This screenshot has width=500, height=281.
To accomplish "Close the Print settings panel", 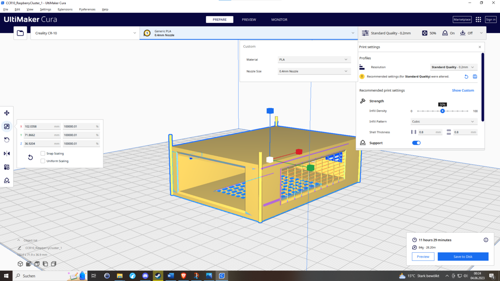I will point(480,47).
